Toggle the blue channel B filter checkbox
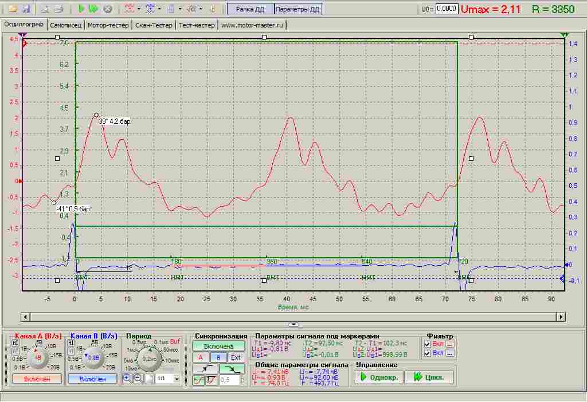Viewport: 587px width, 402px height. pos(428,353)
